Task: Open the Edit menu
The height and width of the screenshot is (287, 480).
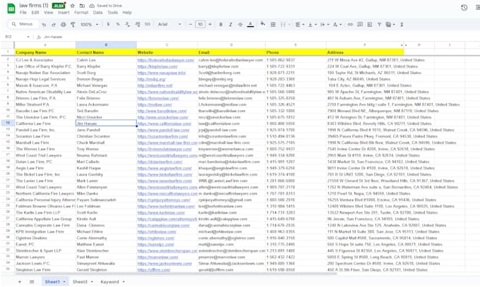Action: pos(35,13)
